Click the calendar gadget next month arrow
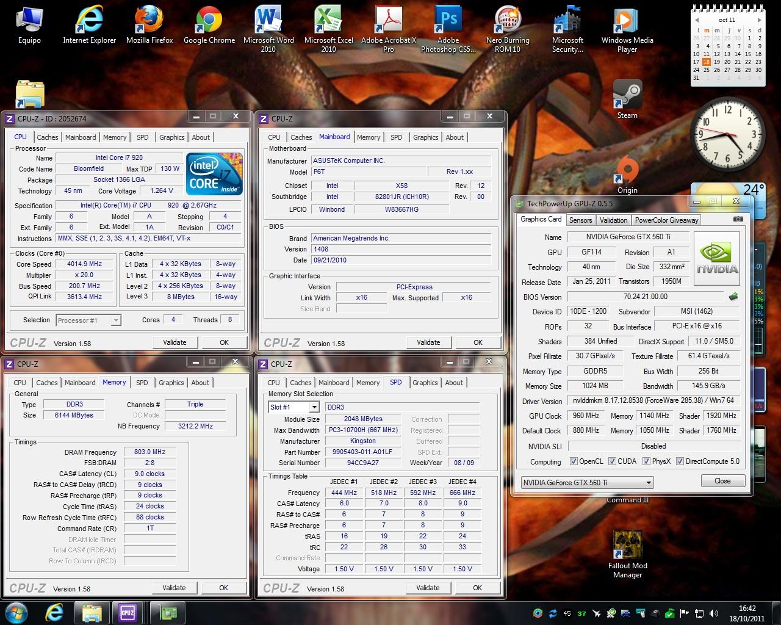 [759, 20]
